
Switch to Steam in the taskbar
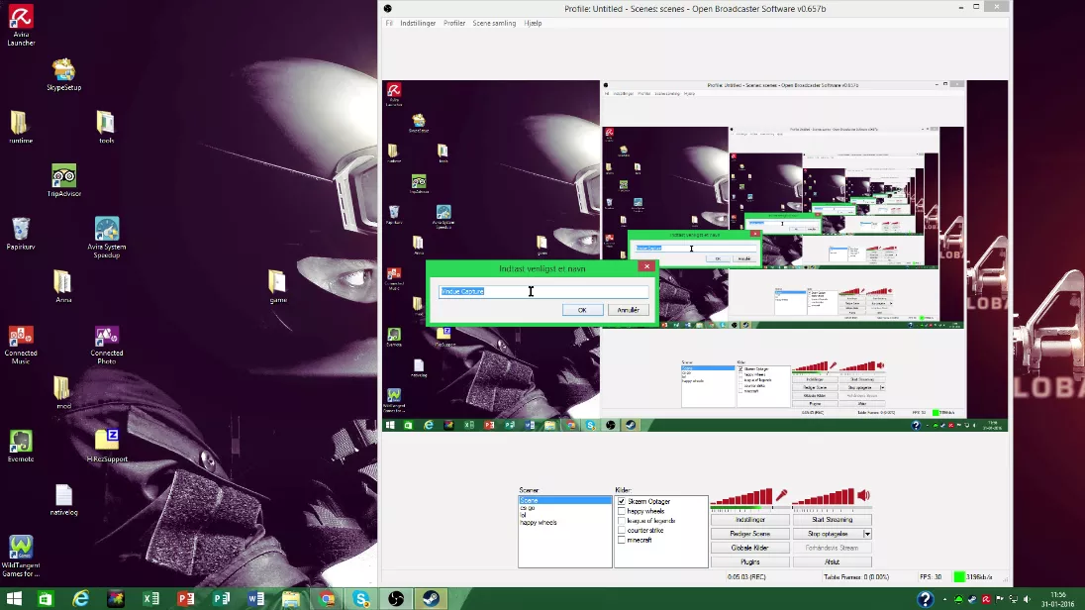[431, 598]
